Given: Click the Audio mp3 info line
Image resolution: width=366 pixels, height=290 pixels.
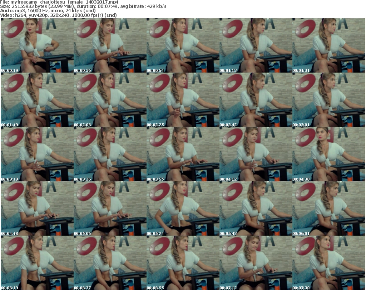Looking at the screenshot, I should (48, 10).
